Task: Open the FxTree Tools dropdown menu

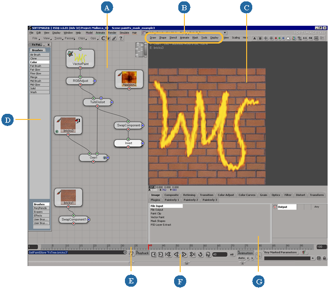Action: (x=58, y=38)
